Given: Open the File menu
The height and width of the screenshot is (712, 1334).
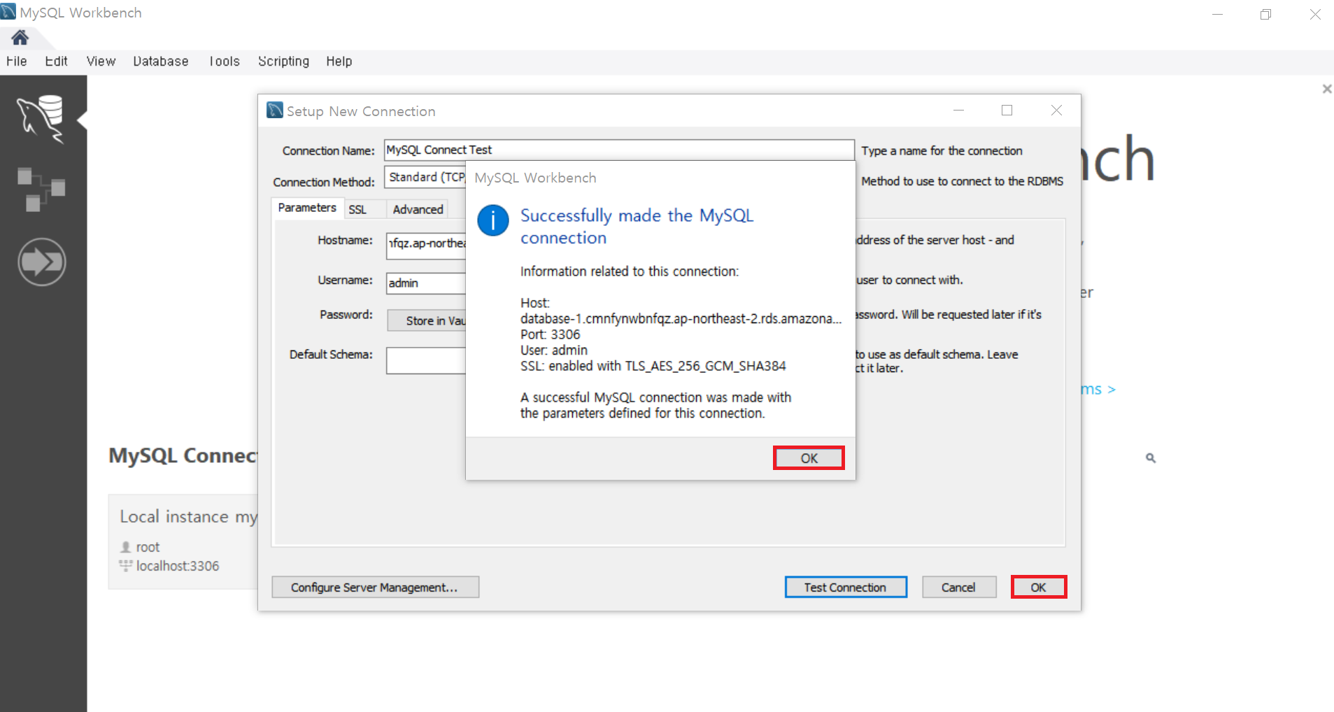Looking at the screenshot, I should (17, 62).
